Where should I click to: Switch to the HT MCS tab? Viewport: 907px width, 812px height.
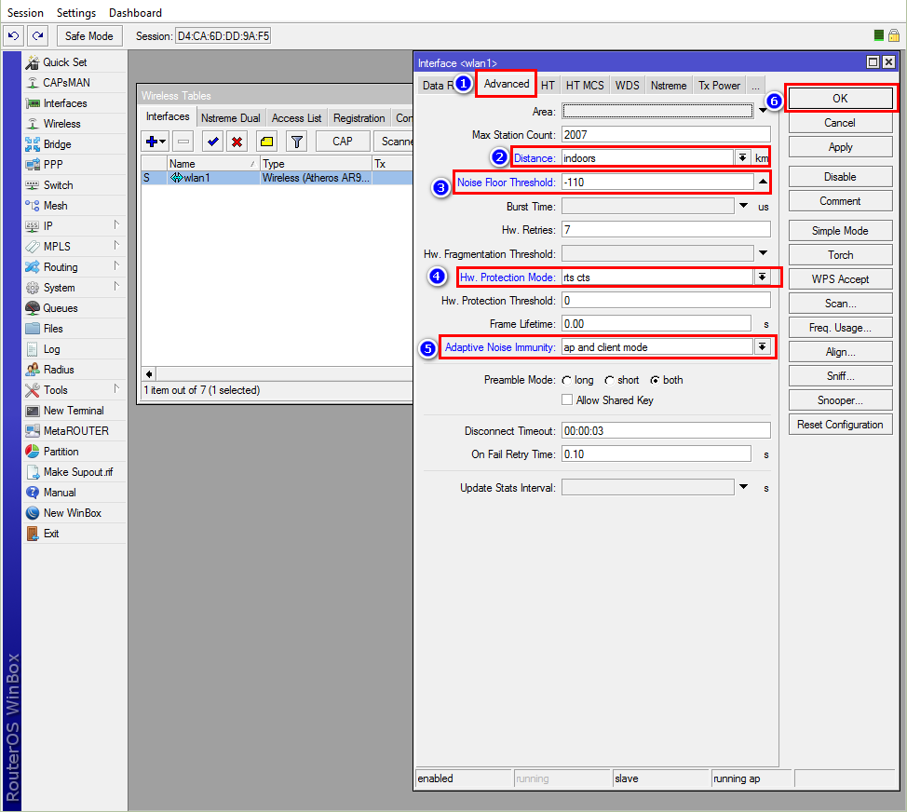[584, 86]
